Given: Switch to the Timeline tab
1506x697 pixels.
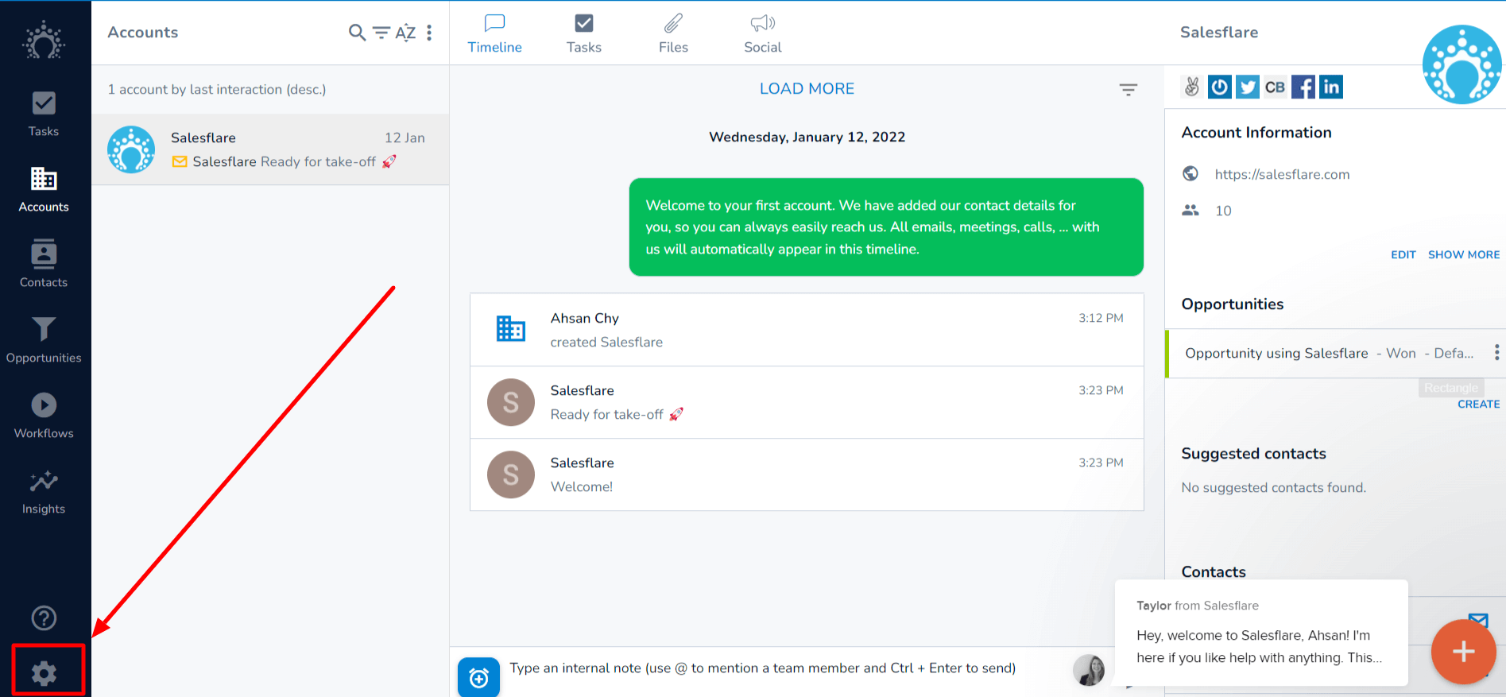Looking at the screenshot, I should pyautogui.click(x=494, y=33).
